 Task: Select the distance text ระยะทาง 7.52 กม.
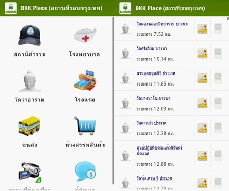[x=154, y=34]
